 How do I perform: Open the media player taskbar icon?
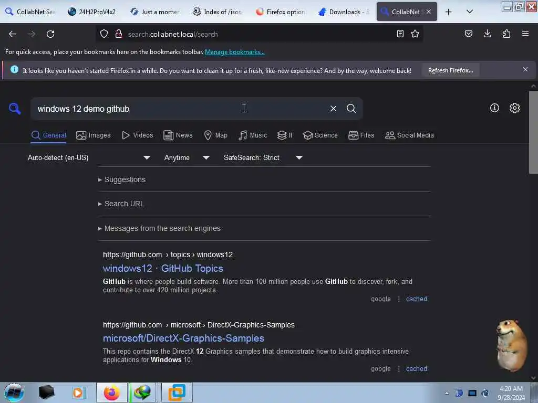(x=78, y=393)
